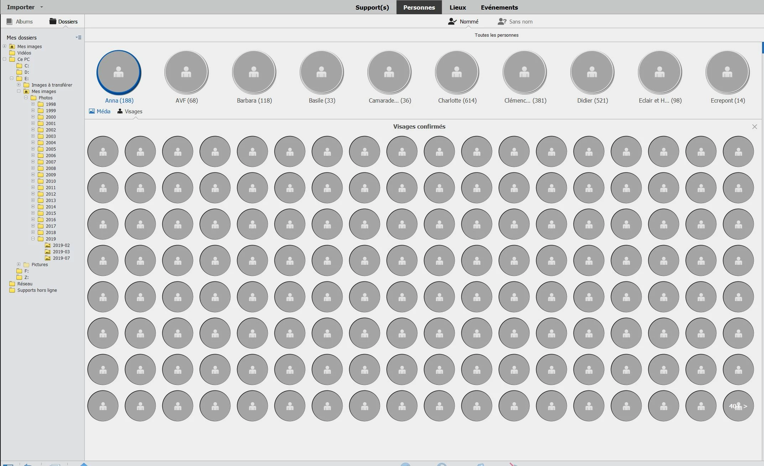Click the Sans nom unknown-person icon
This screenshot has height=466, width=764.
pyautogui.click(x=502, y=21)
